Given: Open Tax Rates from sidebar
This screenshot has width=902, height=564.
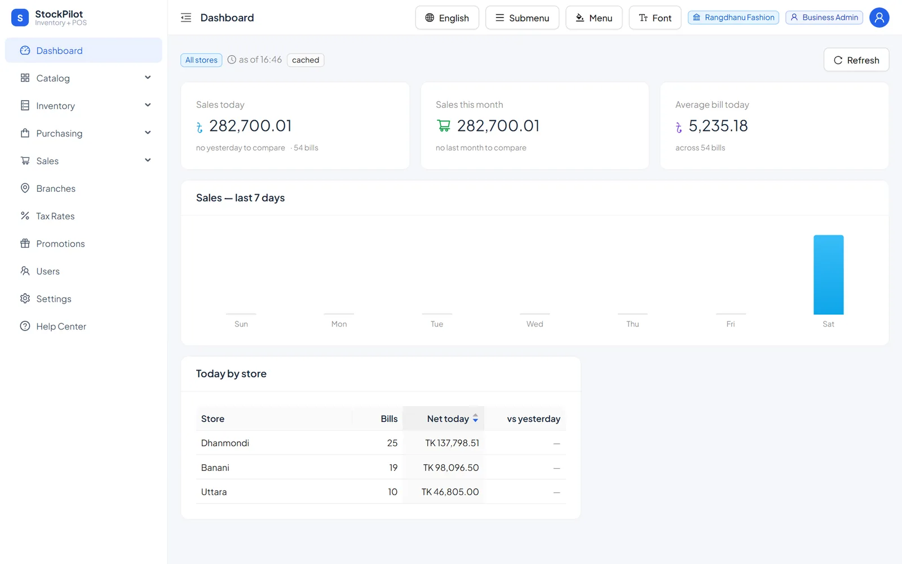Looking at the screenshot, I should (83, 216).
